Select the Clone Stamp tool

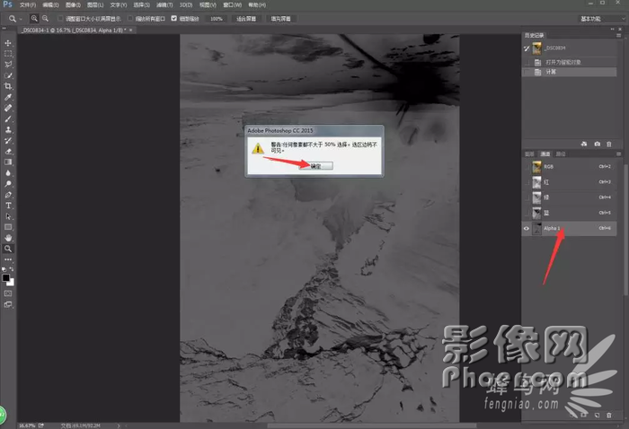(7, 129)
